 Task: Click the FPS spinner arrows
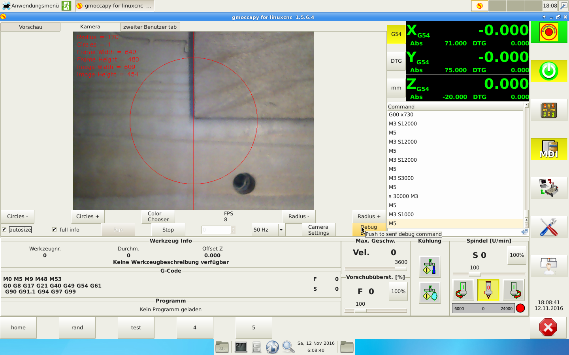click(x=233, y=230)
